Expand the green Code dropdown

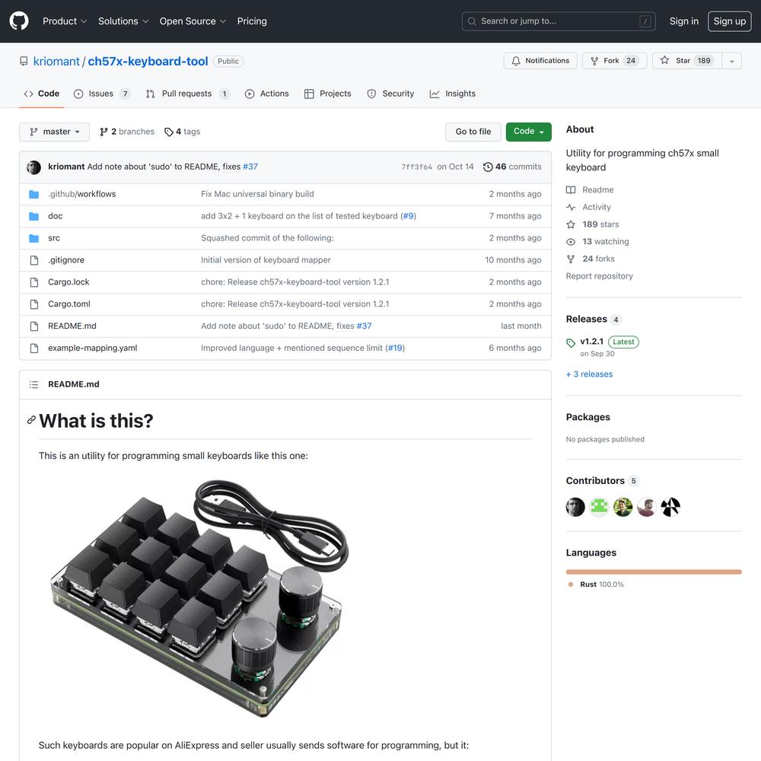tap(529, 132)
